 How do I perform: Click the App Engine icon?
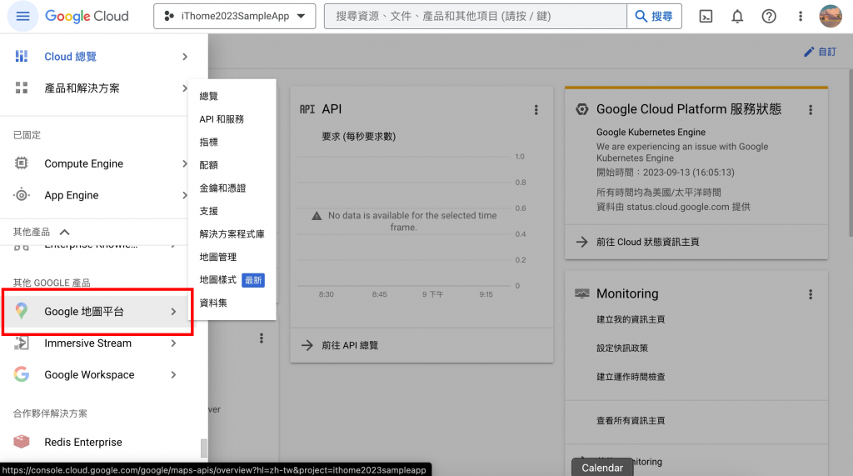coord(21,195)
